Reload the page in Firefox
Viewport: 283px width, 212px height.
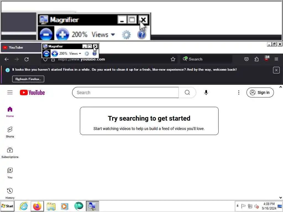click(x=27, y=59)
